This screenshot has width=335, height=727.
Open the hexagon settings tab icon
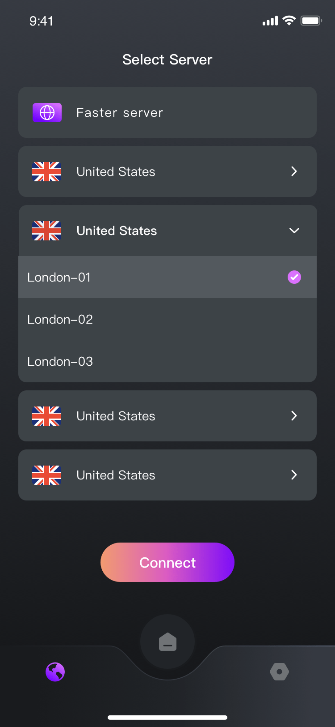pyautogui.click(x=280, y=671)
